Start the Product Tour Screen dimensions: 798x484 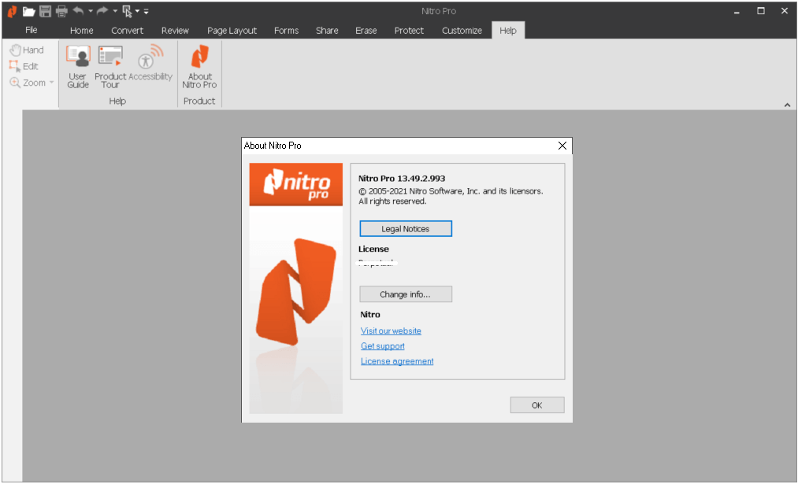(x=110, y=67)
